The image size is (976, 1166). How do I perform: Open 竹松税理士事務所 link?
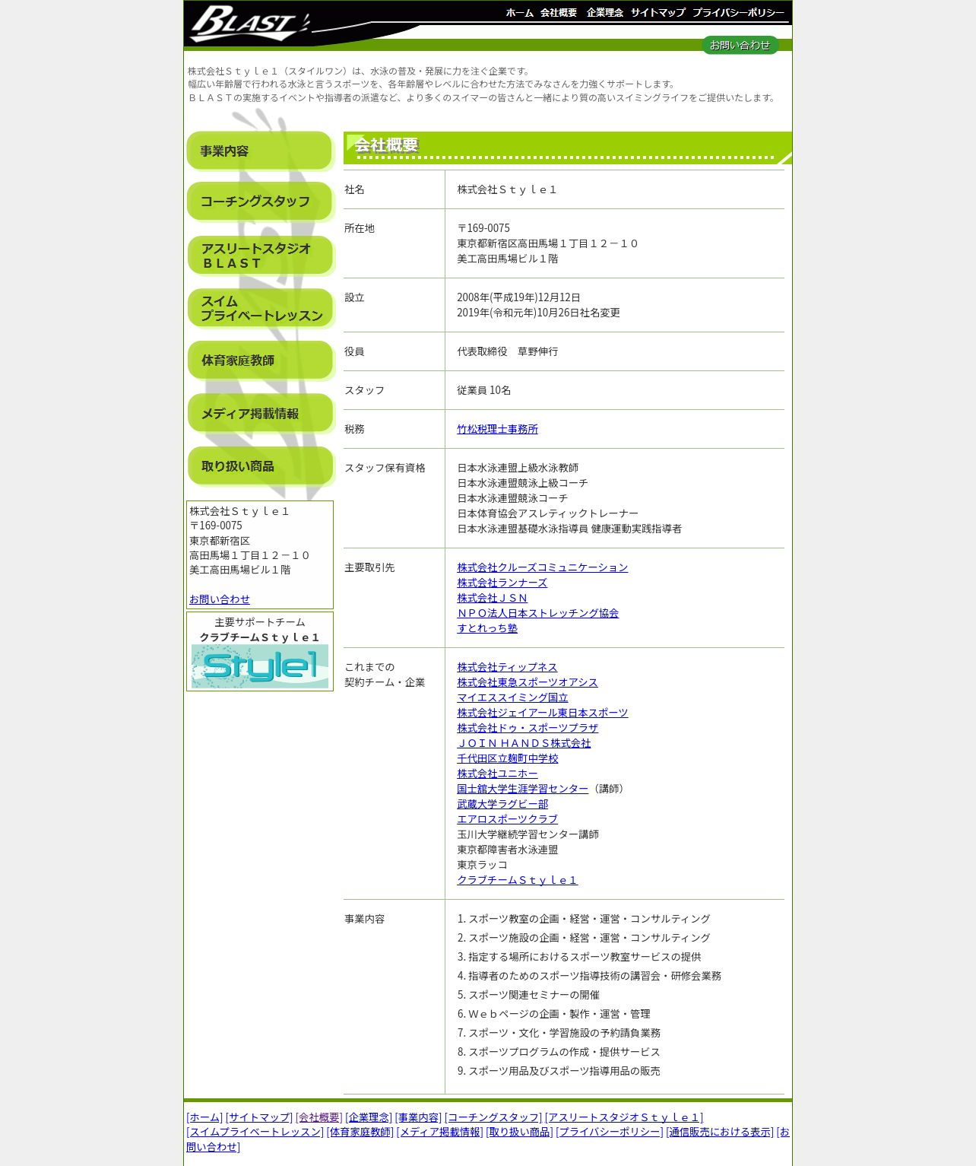497,429
